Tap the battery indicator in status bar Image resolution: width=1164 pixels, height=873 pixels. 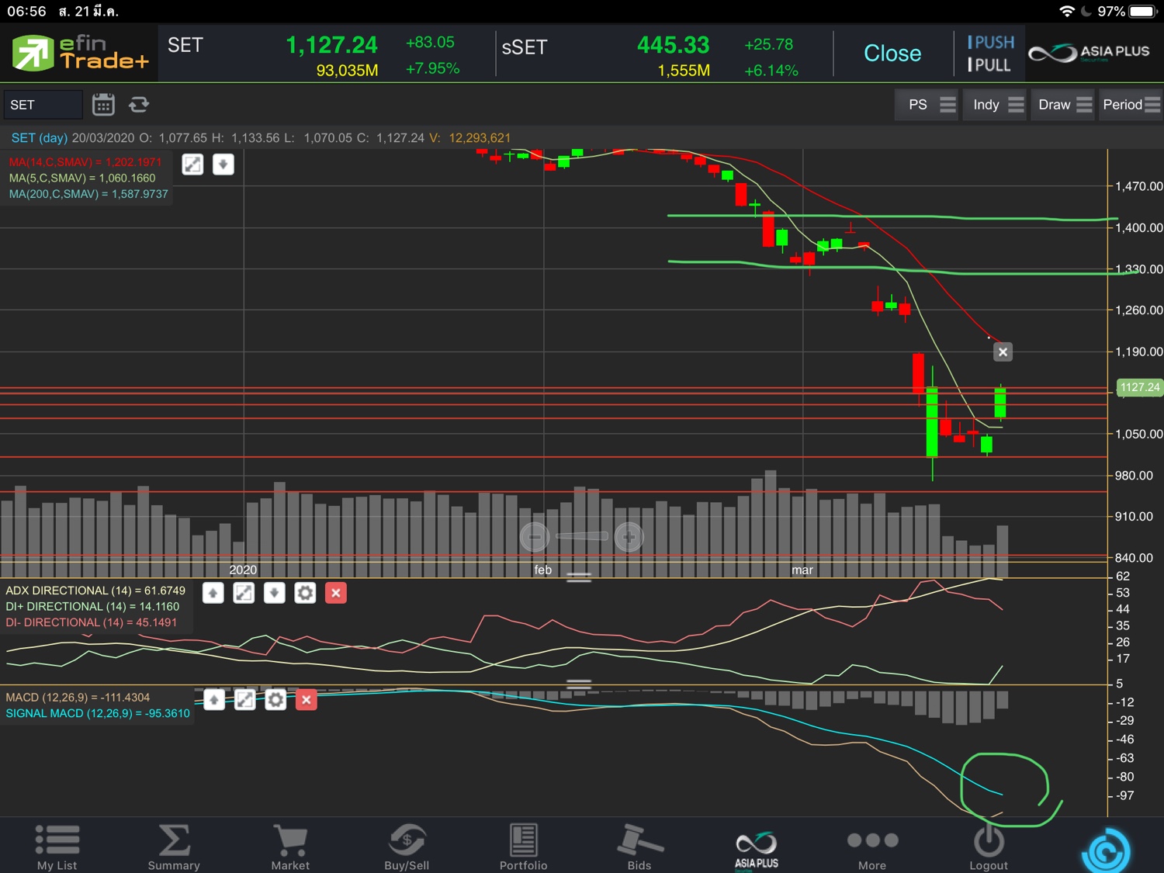click(x=1144, y=11)
